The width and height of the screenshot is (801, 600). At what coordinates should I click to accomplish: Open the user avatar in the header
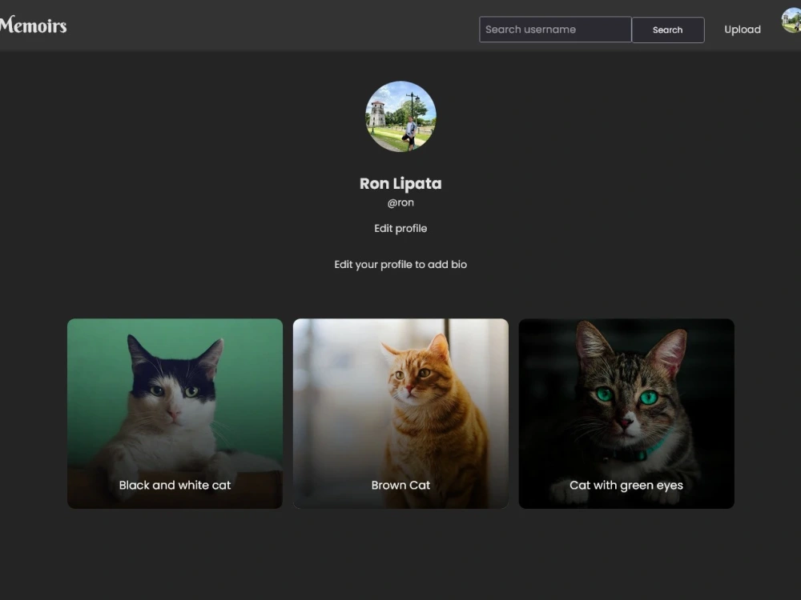point(792,21)
